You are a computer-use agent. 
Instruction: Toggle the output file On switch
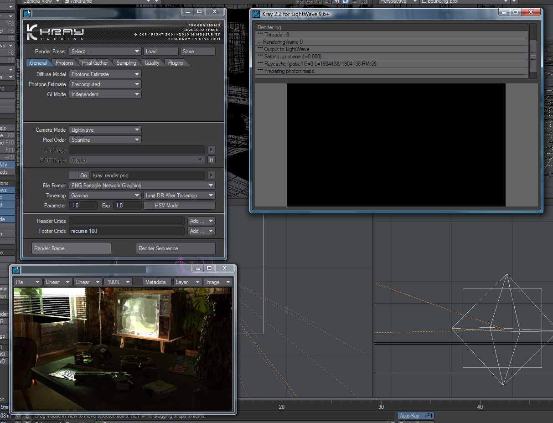(79, 175)
